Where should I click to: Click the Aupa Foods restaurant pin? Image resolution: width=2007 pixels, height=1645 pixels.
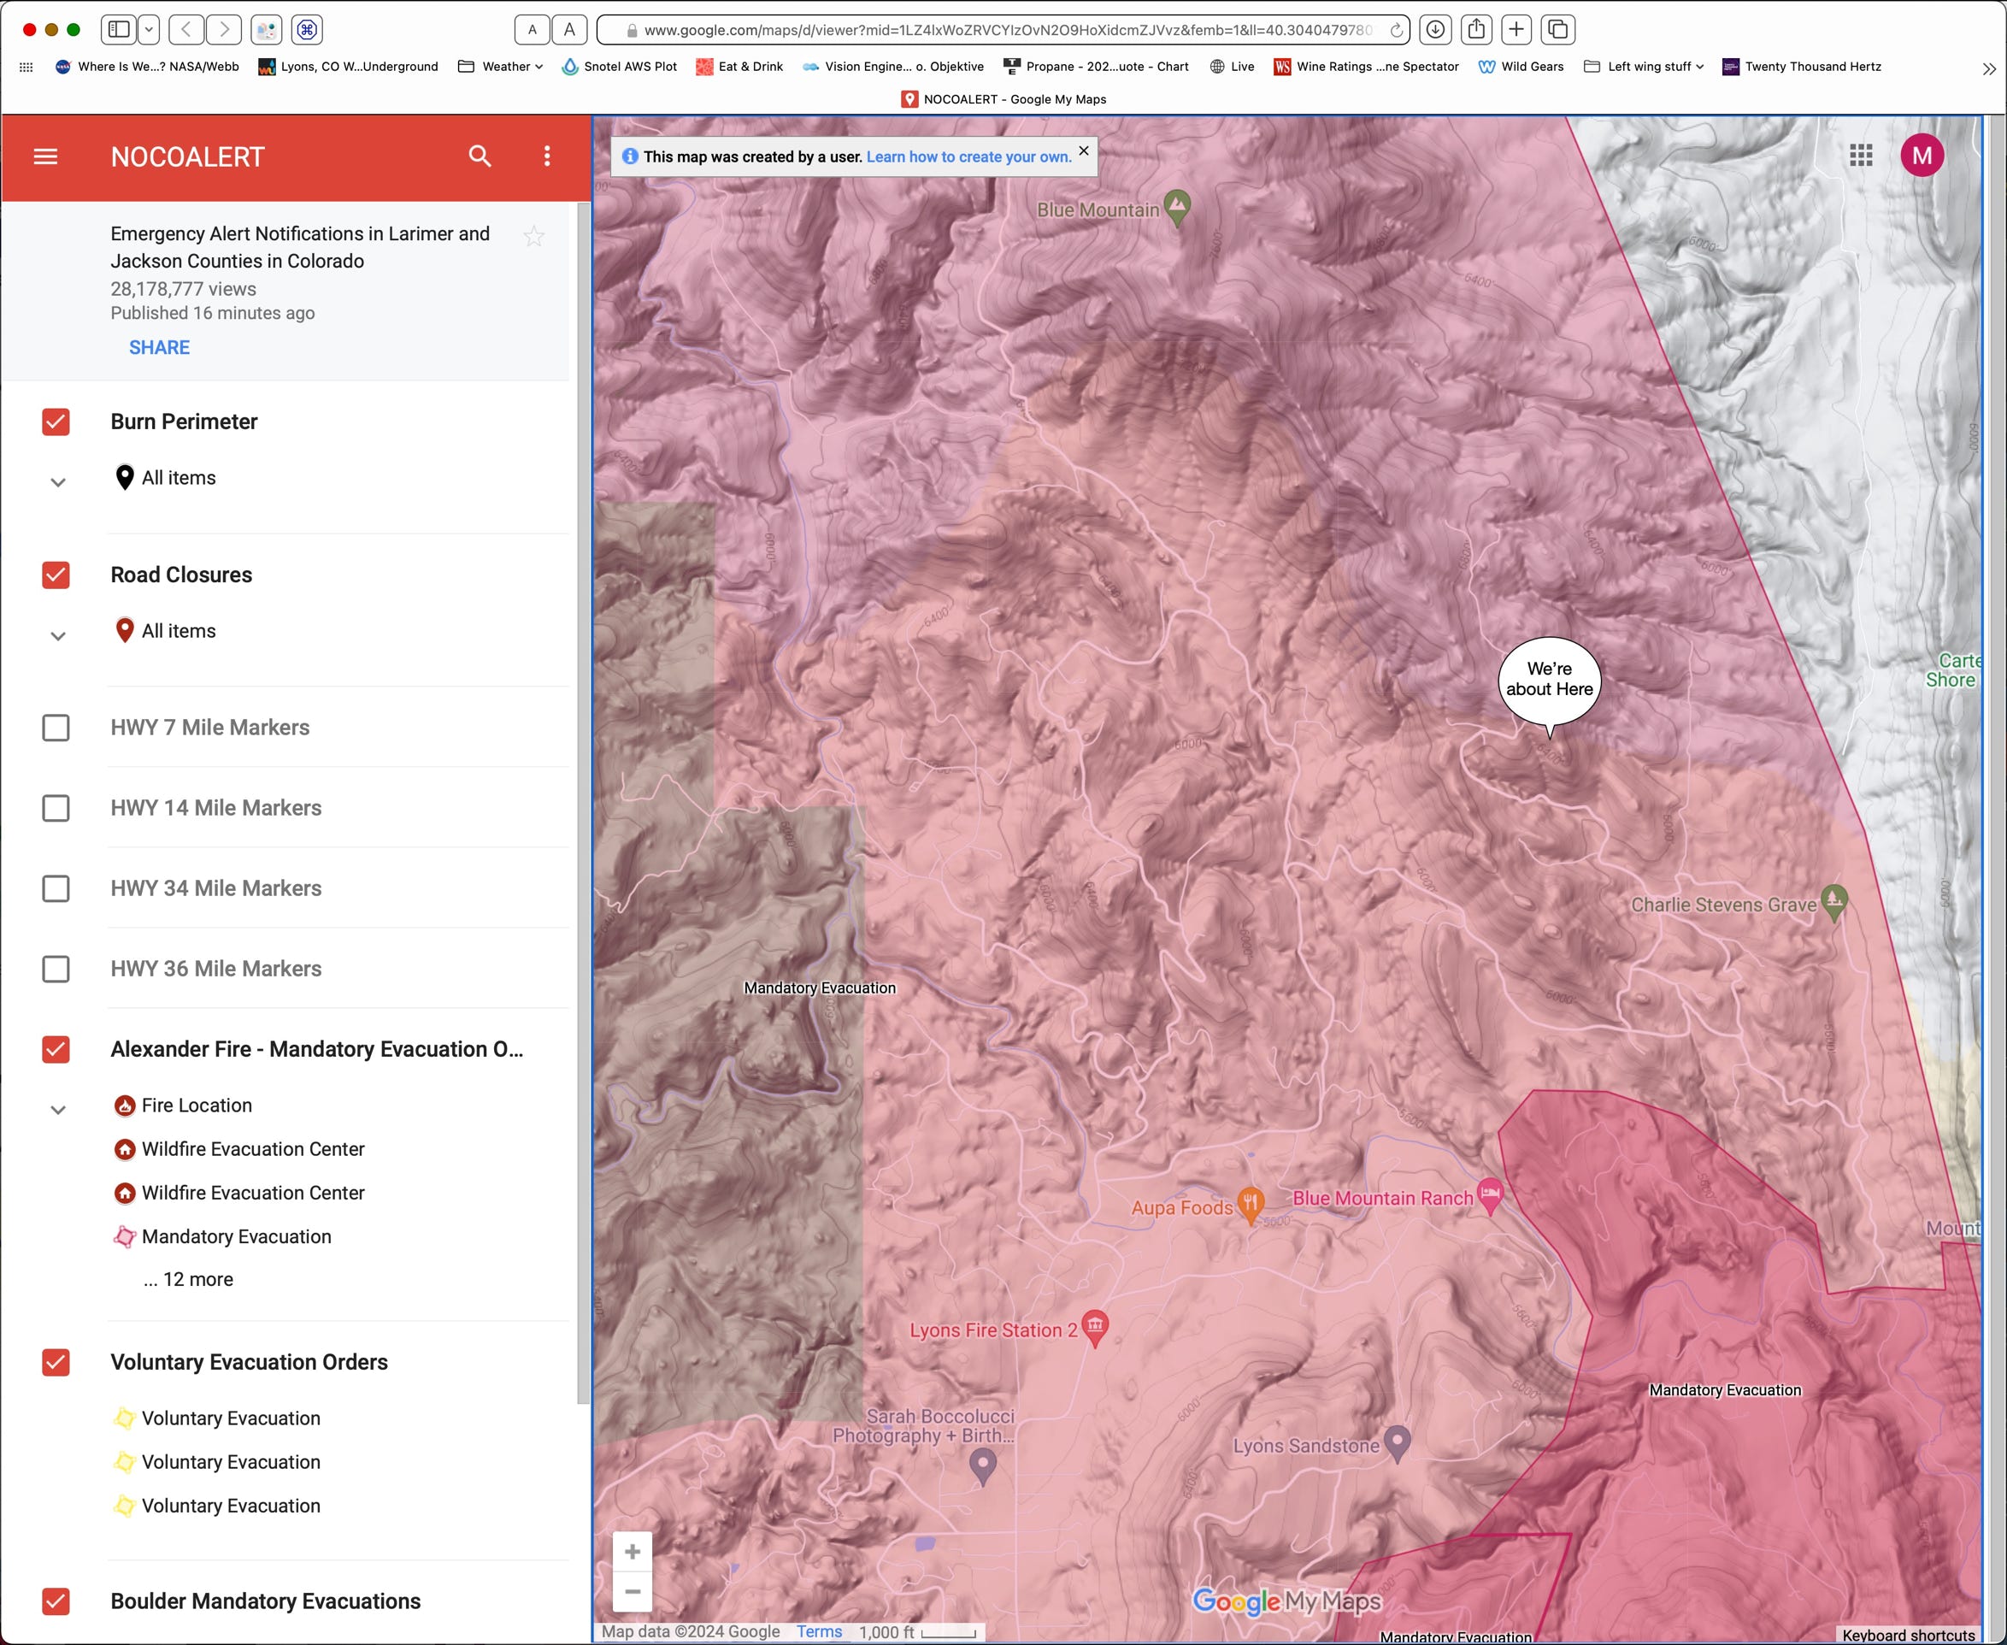[1251, 1205]
